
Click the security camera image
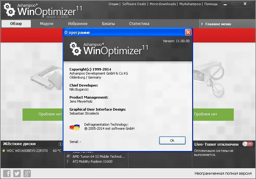click(209, 79)
